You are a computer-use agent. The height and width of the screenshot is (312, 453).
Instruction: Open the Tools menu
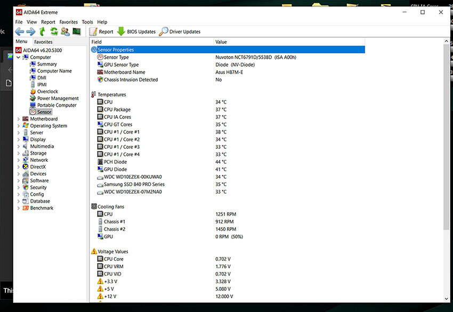87,22
